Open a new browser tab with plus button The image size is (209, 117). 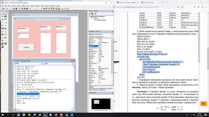pos(167,2)
